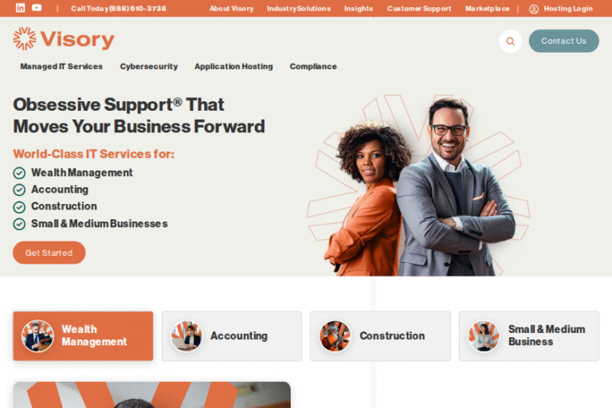
Task: Click the Get Started button
Action: 49,253
